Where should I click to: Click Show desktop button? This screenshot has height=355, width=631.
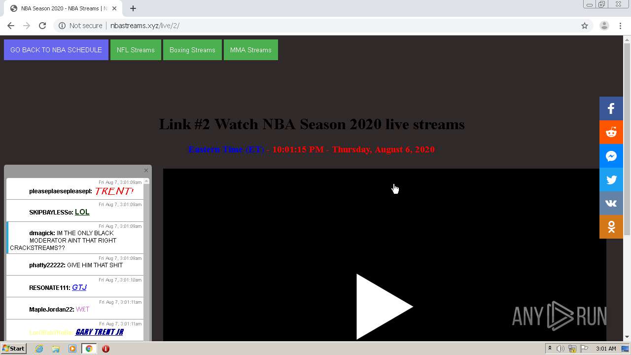(x=625, y=349)
